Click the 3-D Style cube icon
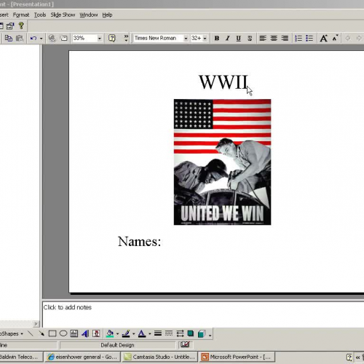Image resolution: width=364 pixels, height=364 pixels. [202, 334]
